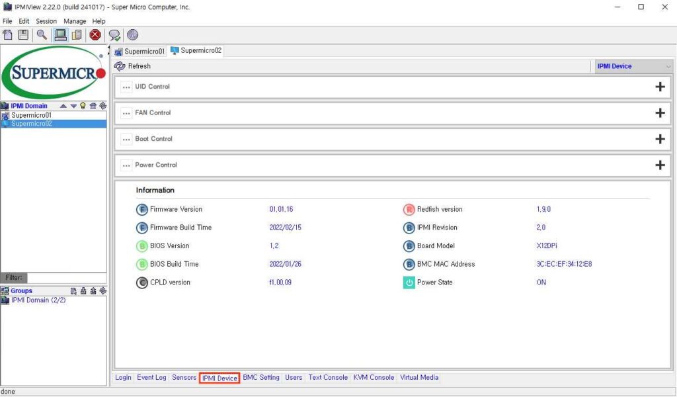Viewport: 677px width, 397px height.
Task: Click the round info toolbar icon
Action: coord(132,34)
